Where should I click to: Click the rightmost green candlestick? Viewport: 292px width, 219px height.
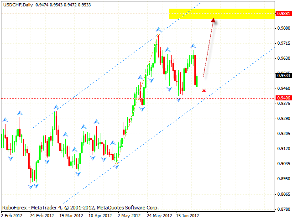[x=197, y=81]
